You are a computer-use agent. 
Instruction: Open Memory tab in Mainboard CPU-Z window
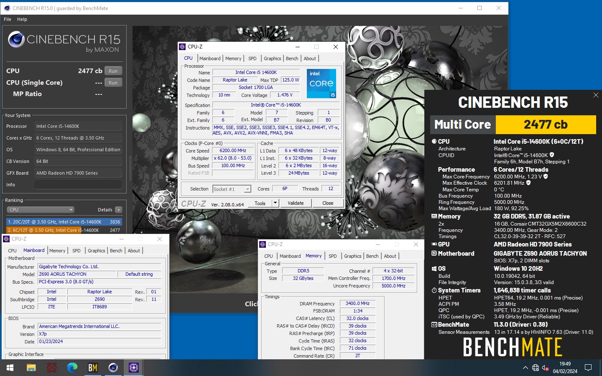point(57,251)
